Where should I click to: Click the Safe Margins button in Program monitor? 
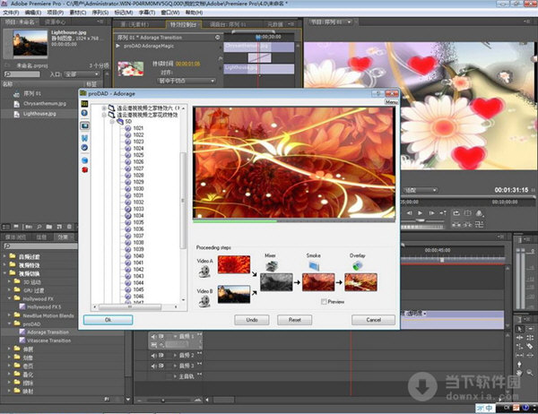467,213
